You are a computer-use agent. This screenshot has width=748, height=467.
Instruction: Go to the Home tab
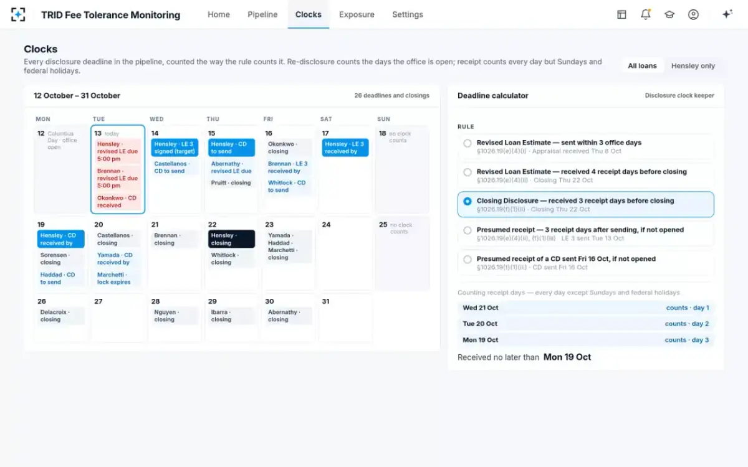click(x=219, y=14)
